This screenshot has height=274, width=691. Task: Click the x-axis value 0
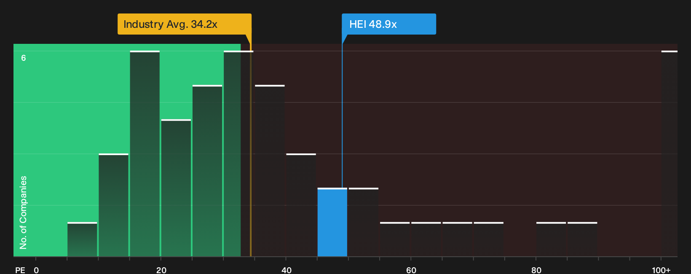(36, 270)
